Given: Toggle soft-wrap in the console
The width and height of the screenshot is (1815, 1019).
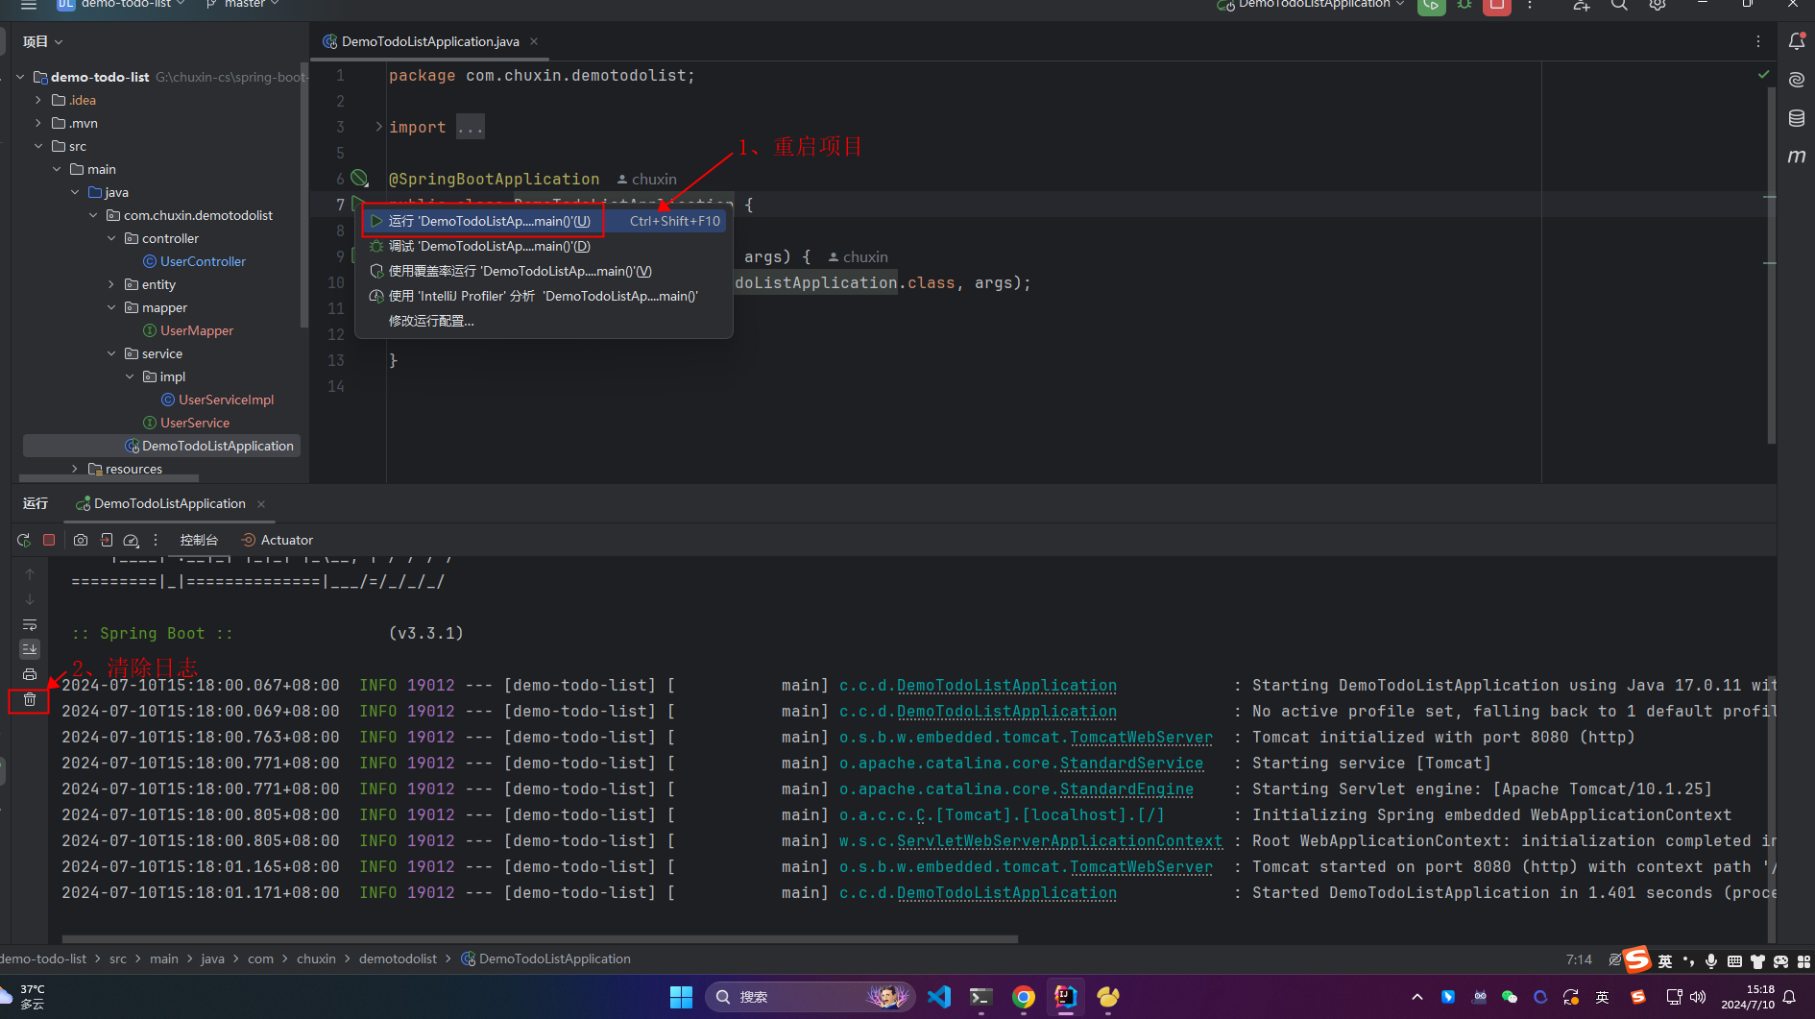Looking at the screenshot, I should pyautogui.click(x=30, y=624).
